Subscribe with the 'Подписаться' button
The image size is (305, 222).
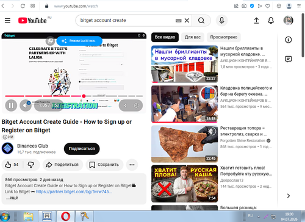click(82, 149)
